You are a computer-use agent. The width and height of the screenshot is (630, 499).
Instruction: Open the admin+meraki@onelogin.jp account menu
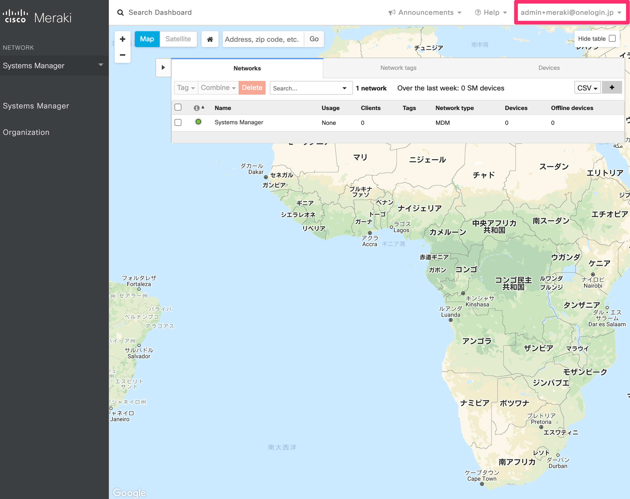[x=571, y=12]
